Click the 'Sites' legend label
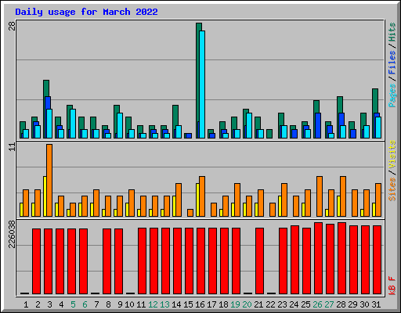Viewport: 401px width, 313px height. (x=392, y=189)
